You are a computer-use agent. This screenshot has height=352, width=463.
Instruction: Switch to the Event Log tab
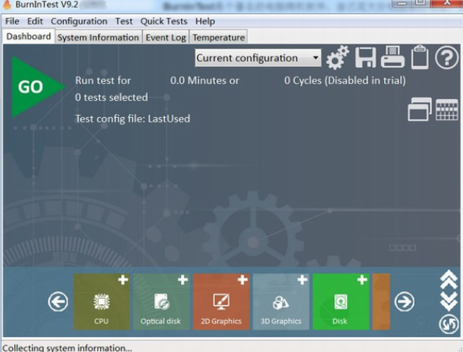(166, 37)
